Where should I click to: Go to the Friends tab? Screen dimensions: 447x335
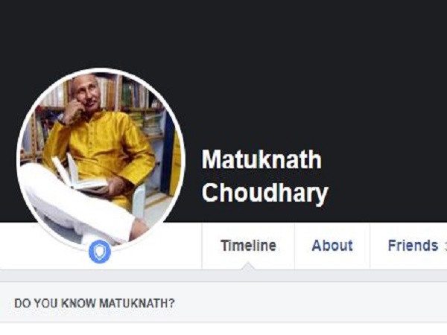pos(413,246)
